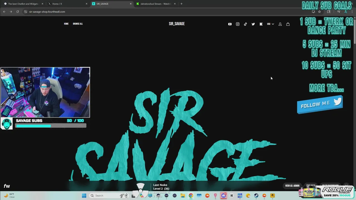Viewport: 356px width, 200px height.
Task: Open the Twitter link in shop header
Action: click(x=253, y=24)
